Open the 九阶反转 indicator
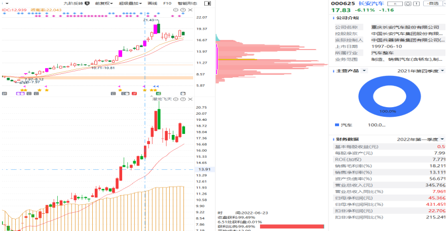 pyautogui.click(x=73, y=4)
